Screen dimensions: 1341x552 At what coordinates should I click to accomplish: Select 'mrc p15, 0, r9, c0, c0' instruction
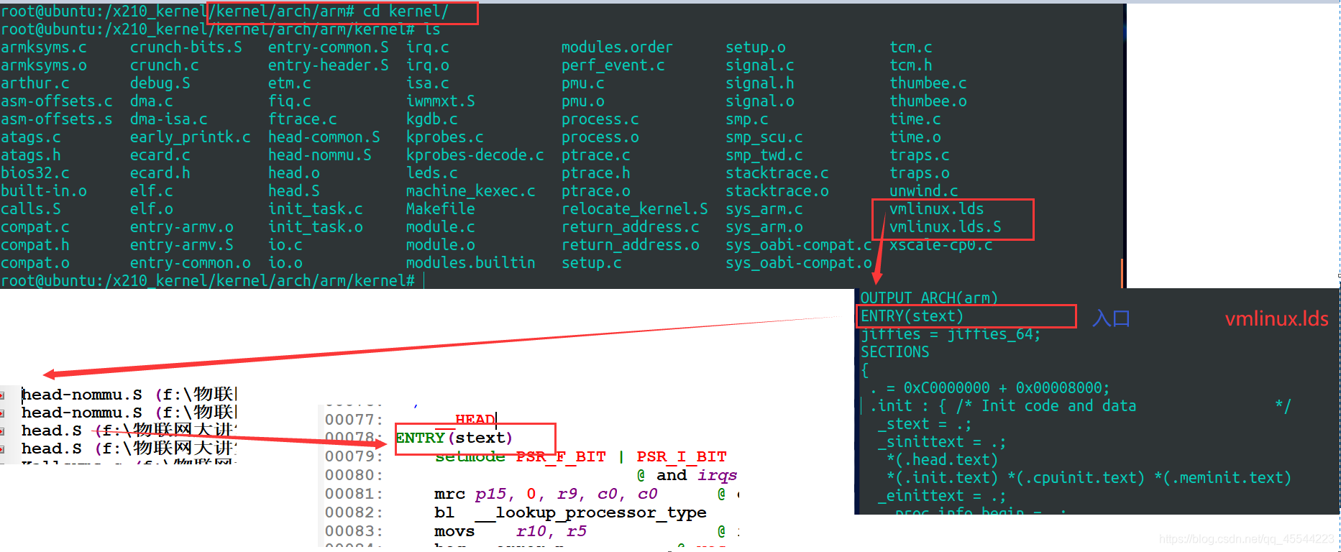[546, 494]
